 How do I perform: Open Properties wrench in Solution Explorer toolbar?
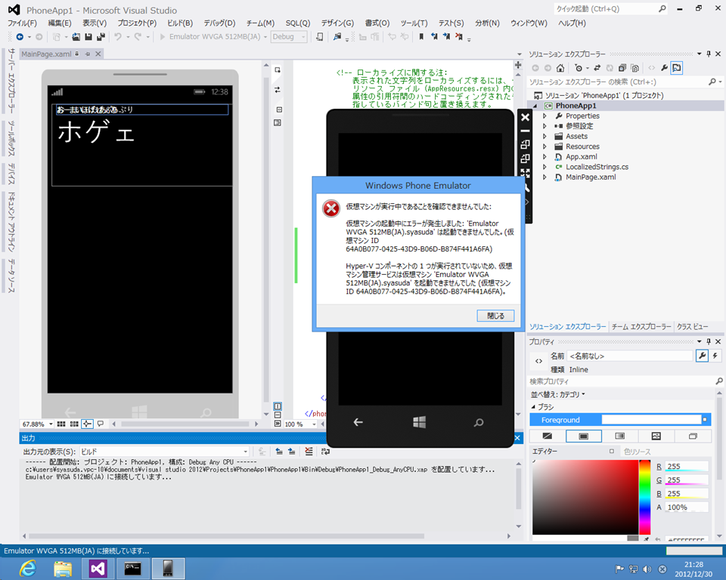(665, 68)
